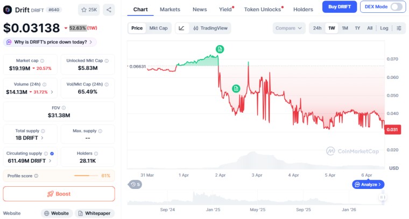Click the history events badge showing 5
Screen dimensions: 409x219
click(135, 185)
